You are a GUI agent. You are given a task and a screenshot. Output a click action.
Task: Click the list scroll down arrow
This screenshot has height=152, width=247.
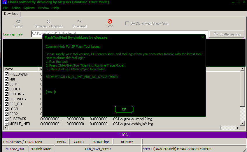pos(242,123)
